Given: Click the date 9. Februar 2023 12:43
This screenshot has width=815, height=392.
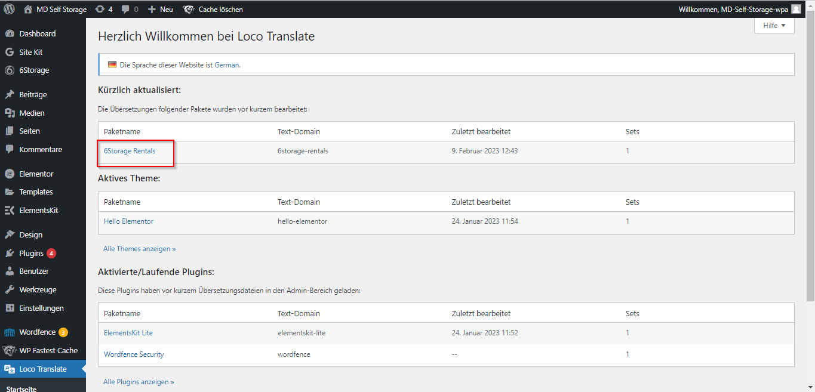Looking at the screenshot, I should tap(485, 151).
